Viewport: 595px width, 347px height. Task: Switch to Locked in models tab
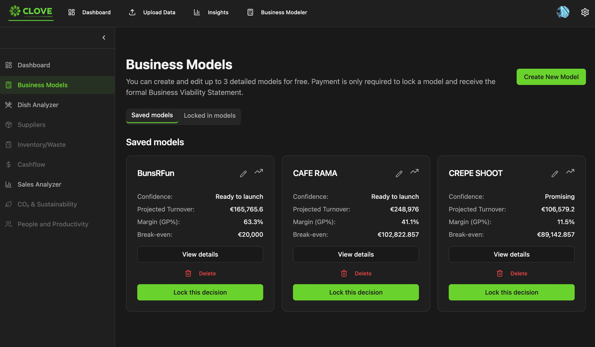point(209,116)
